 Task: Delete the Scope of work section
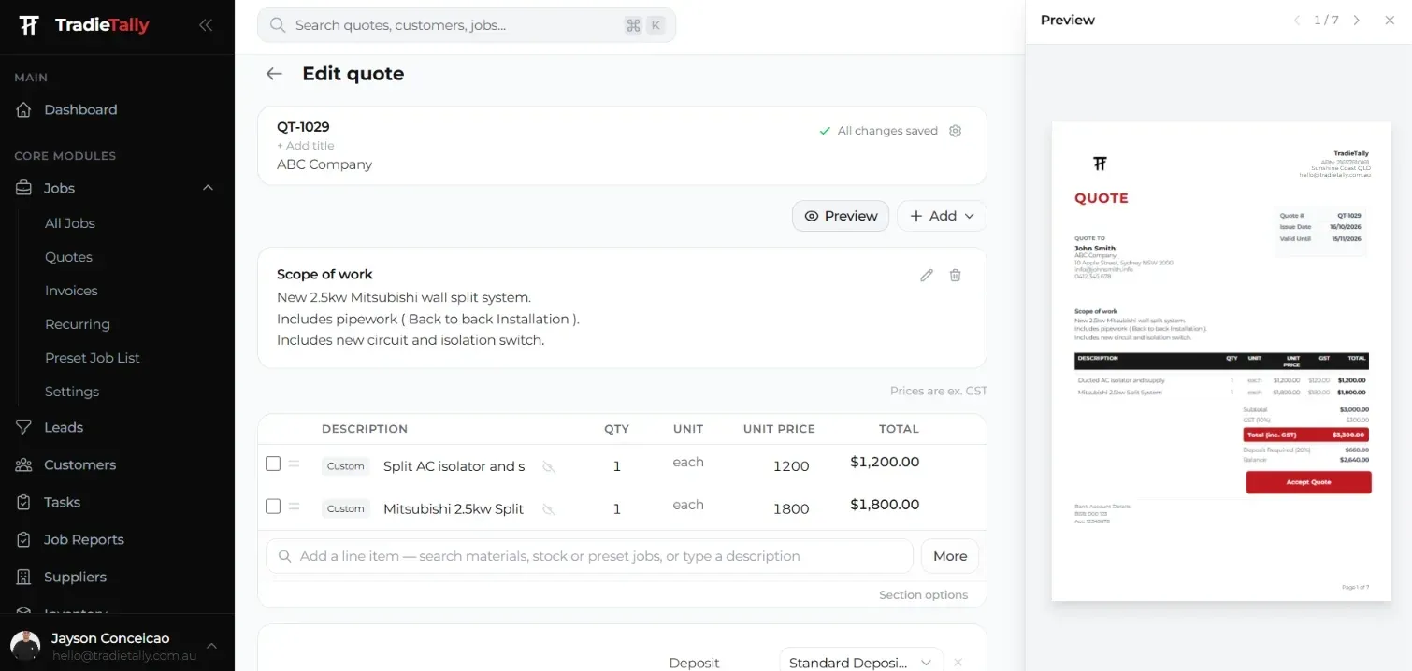click(955, 275)
